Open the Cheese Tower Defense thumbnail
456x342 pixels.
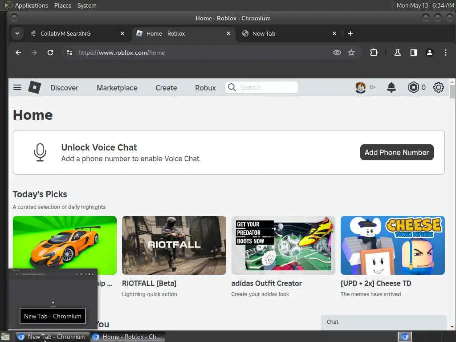coord(393,245)
